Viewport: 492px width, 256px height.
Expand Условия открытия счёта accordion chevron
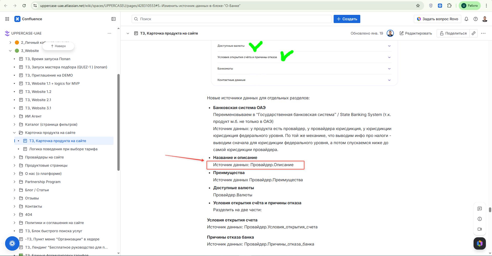pos(389,57)
